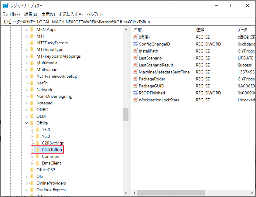Expand the Common subkey
The image size is (256, 197).
(x=32, y=157)
